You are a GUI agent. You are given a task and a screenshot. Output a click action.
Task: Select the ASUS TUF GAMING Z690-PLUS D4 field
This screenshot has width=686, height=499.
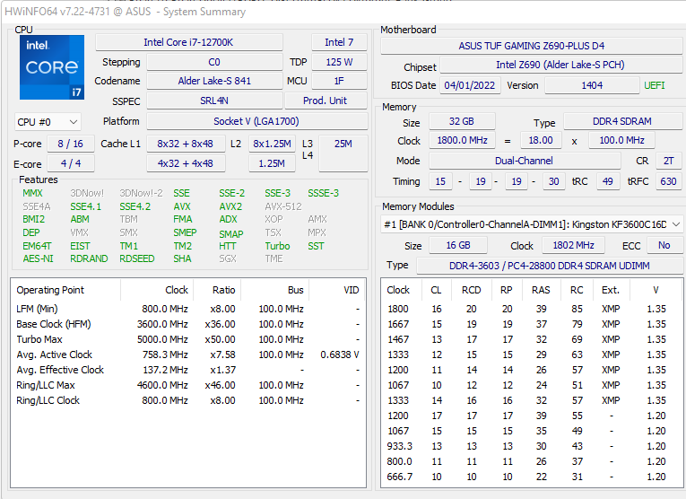pos(531,46)
